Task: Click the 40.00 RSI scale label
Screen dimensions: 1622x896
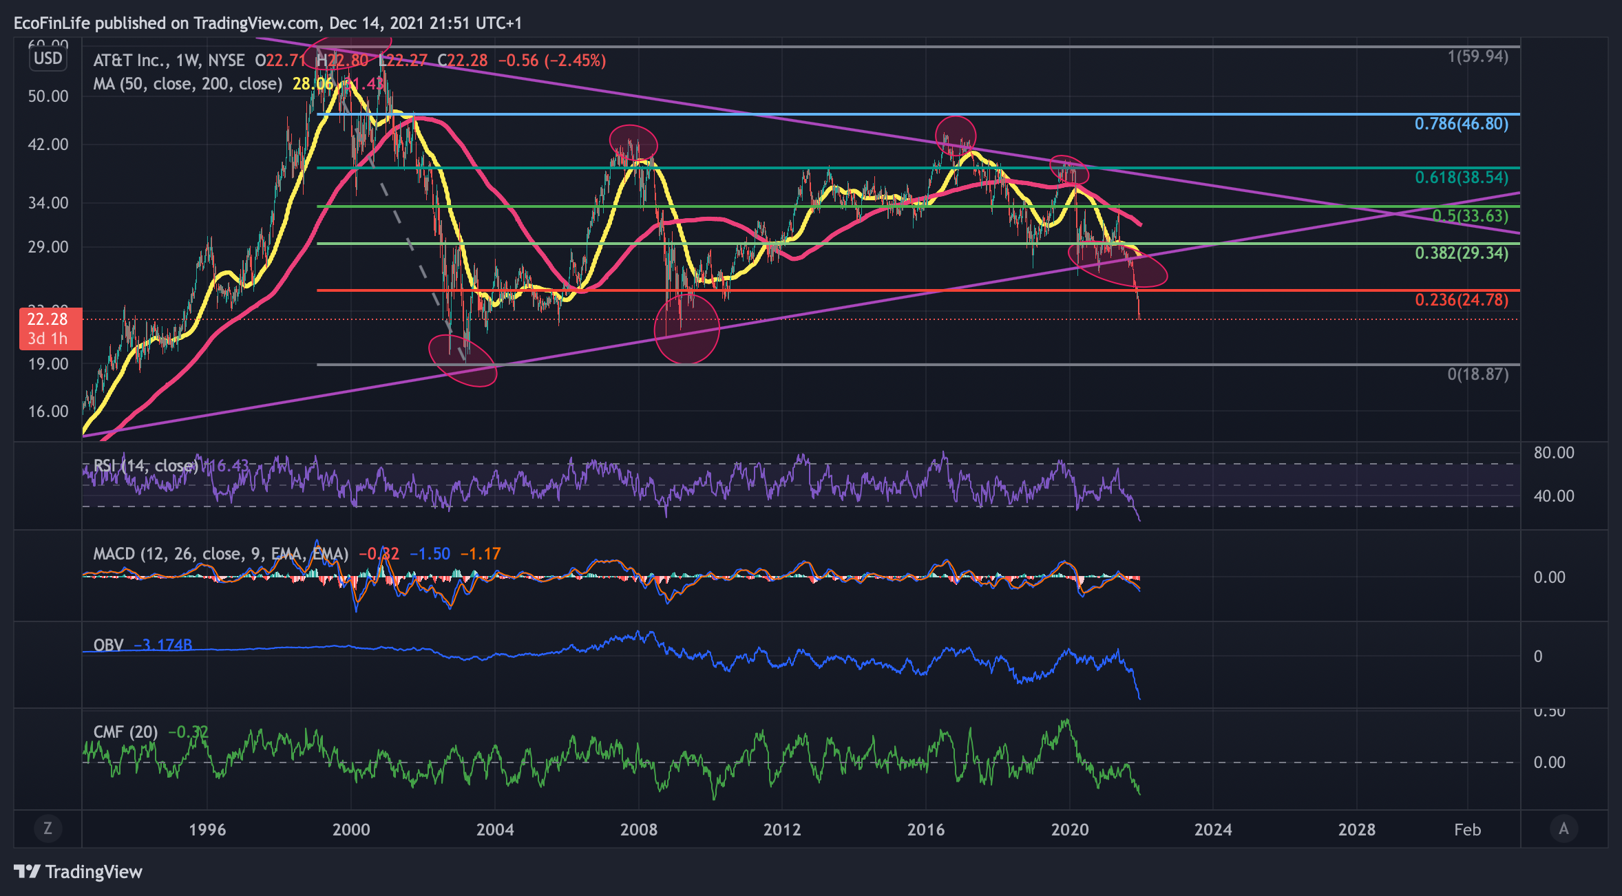Action: click(1554, 496)
